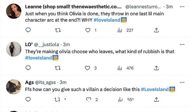Like the Ags tweet with 2 likes

point(89,99)
